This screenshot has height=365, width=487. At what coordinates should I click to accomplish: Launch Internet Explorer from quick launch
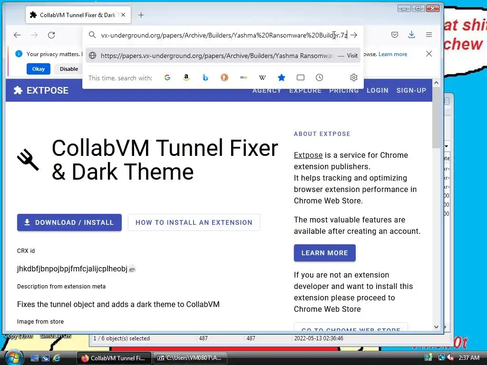point(57,358)
